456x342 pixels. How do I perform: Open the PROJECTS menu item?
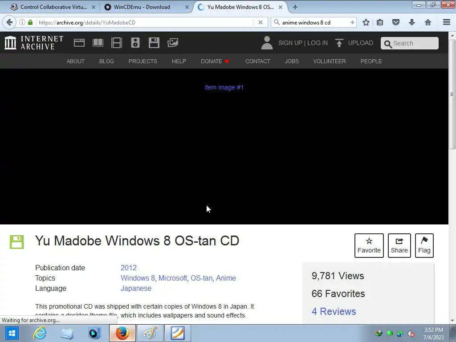(143, 61)
